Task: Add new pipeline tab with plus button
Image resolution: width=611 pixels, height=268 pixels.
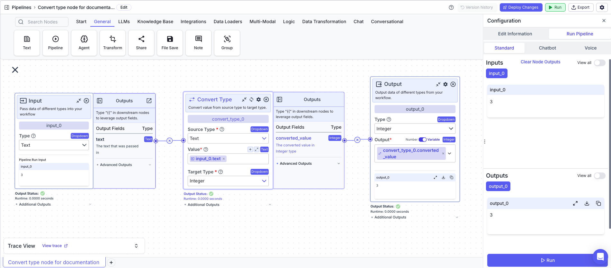Action: tap(111, 263)
